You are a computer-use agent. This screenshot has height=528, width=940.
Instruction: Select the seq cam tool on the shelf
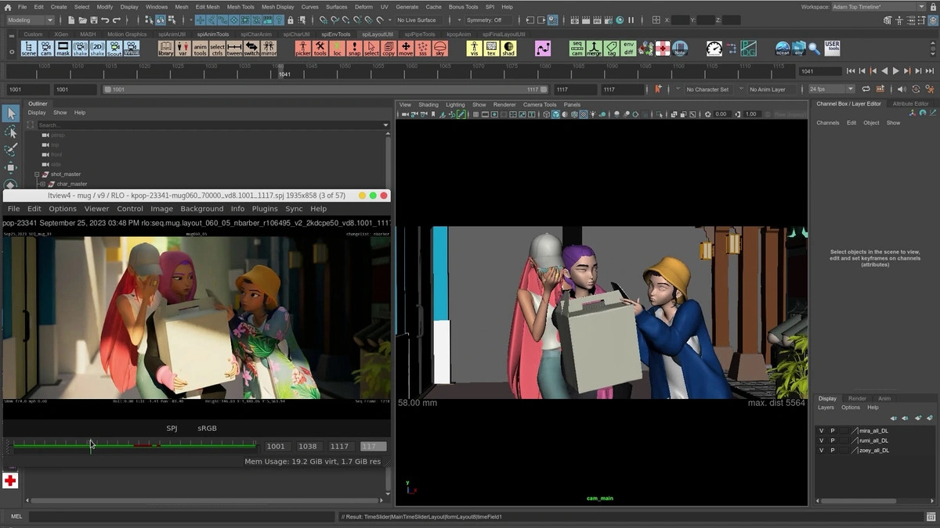pyautogui.click(x=577, y=47)
